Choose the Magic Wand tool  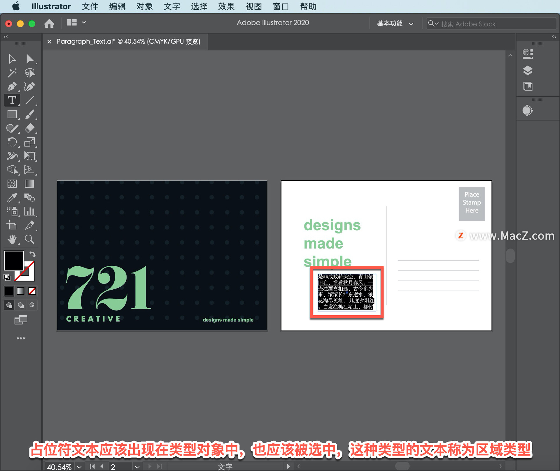tap(12, 73)
